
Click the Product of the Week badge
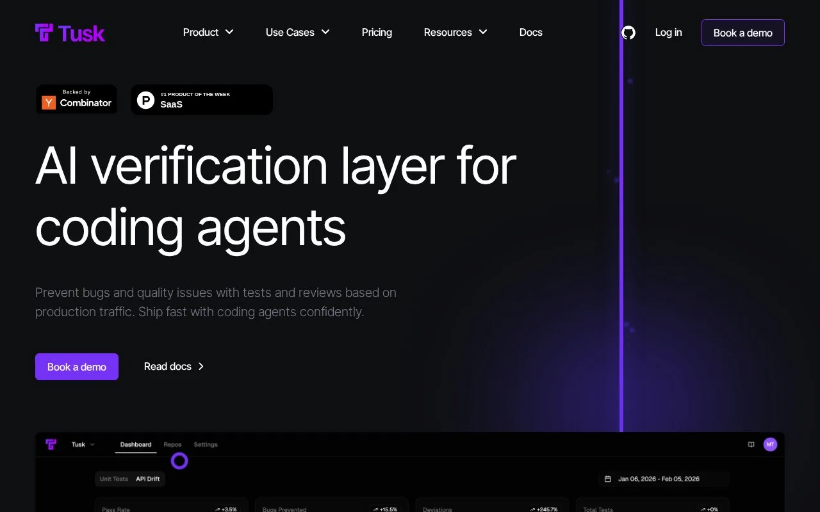point(202,100)
